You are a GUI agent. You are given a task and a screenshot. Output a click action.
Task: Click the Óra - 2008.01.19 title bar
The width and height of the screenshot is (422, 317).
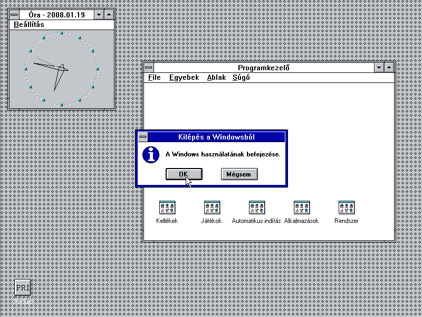(57, 15)
